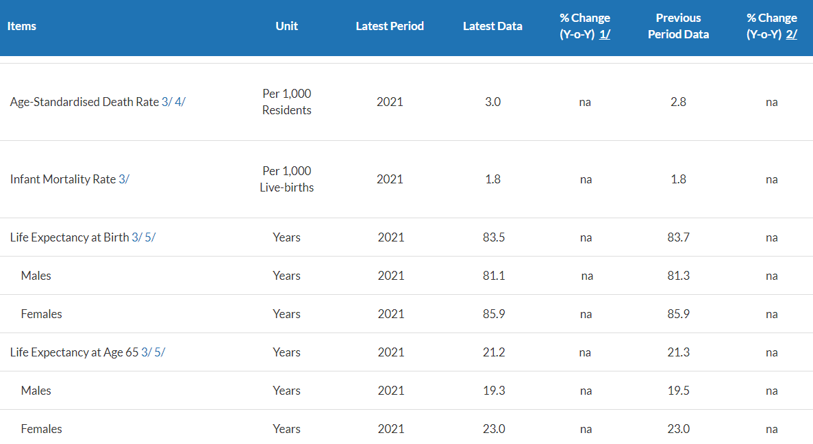
Task: Select the Age-Standardised Death Rate item label
Action: 84,102
